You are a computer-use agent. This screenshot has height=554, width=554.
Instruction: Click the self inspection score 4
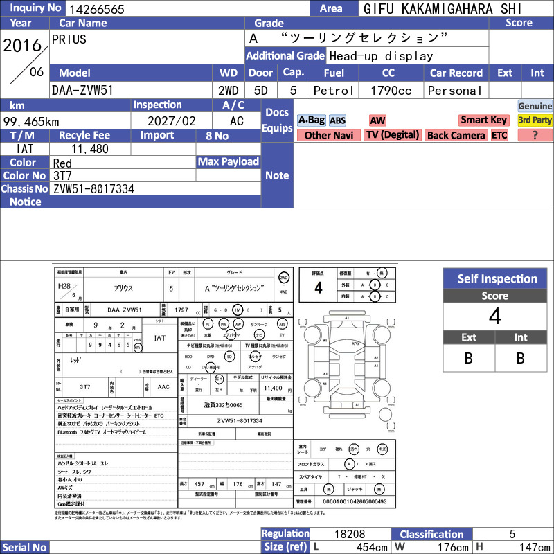click(x=495, y=316)
